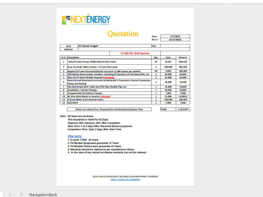
Task: Click the amount in words Eleven Lac text
Action: [109, 109]
